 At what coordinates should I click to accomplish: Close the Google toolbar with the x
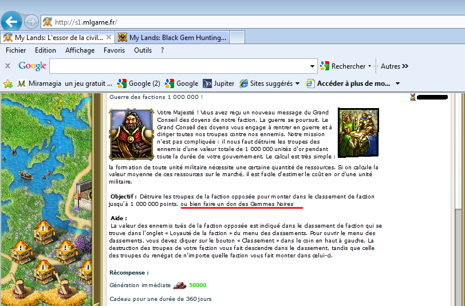coord(8,66)
